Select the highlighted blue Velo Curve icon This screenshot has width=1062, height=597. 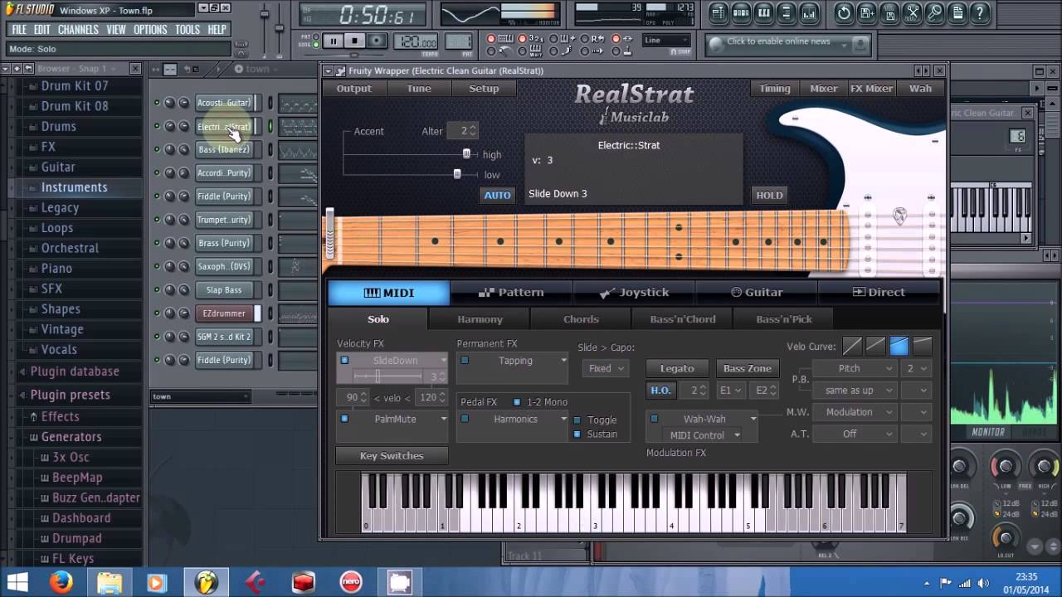pos(899,346)
